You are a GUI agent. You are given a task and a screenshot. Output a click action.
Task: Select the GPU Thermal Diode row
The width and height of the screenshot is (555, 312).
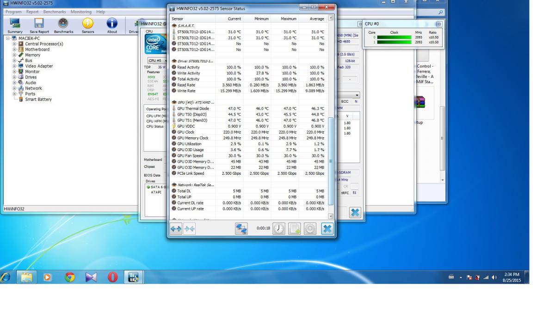click(x=248, y=109)
